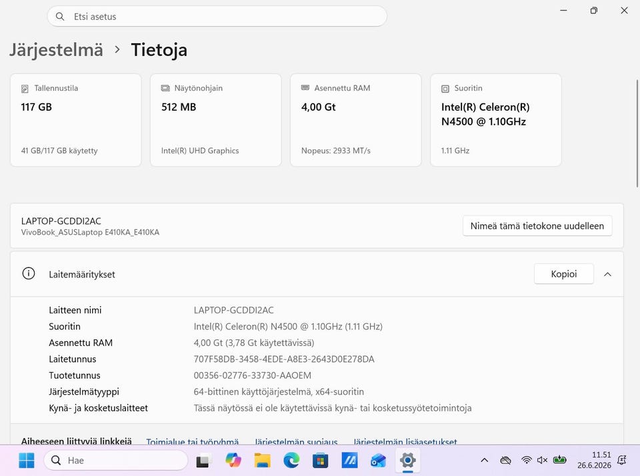Open Microsoft Store from the taskbar
This screenshot has width=640, height=476.
321,461
